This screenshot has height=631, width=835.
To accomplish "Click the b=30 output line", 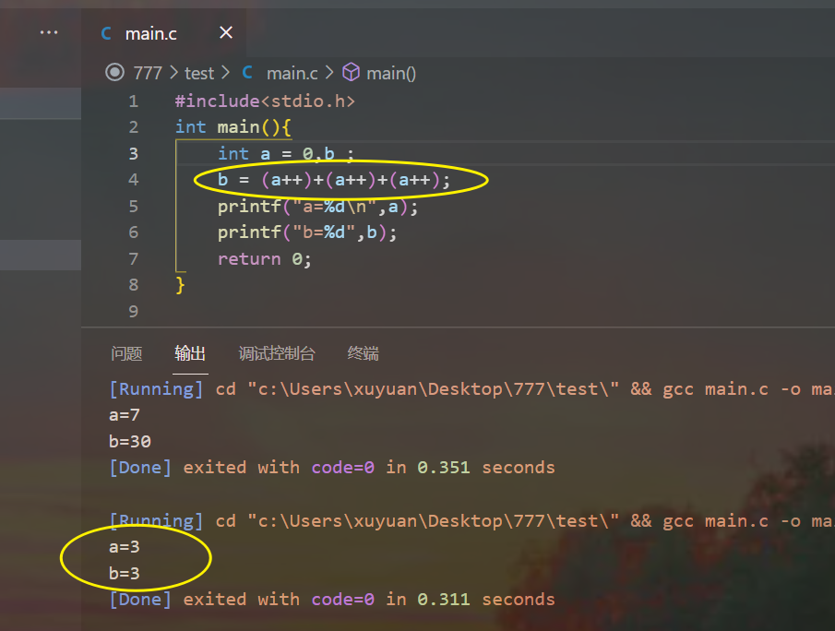I will click(130, 442).
